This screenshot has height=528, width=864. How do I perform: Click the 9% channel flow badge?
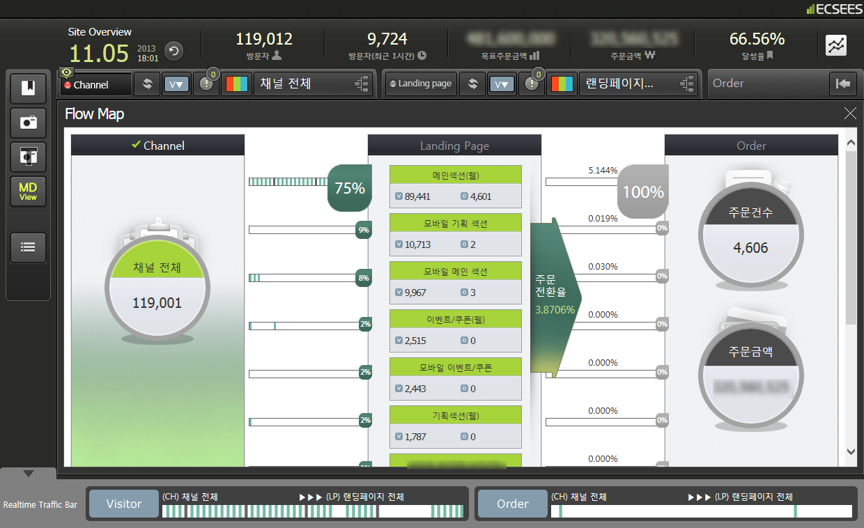363,230
